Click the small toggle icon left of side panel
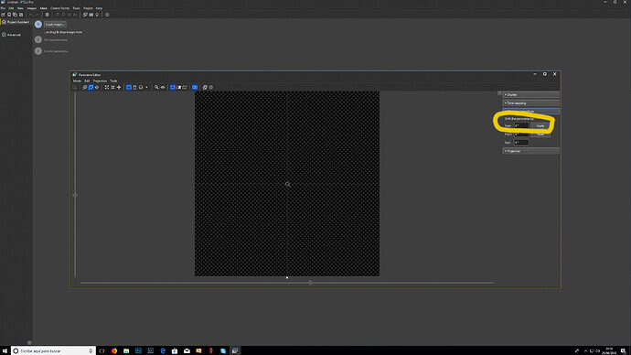This screenshot has height=355, width=631. (499, 93)
